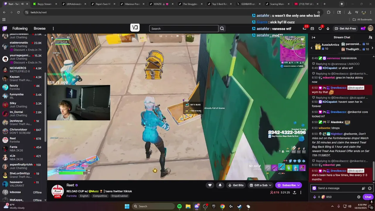Click the Twitch search input field
Viewport: 375px width, 211px height.
[184, 28]
